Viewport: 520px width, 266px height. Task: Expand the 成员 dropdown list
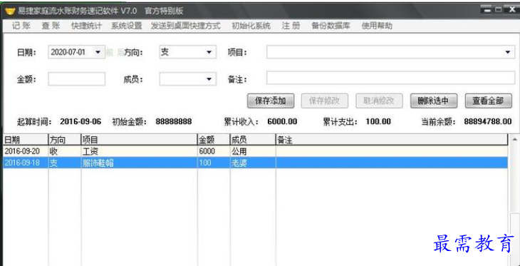coord(209,79)
